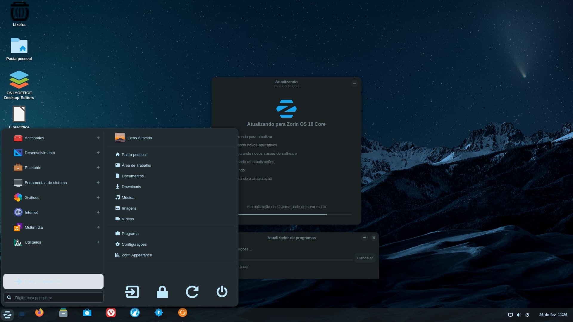This screenshot has height=322, width=573.
Task: Click the lock screen padlock icon
Action: click(162, 292)
